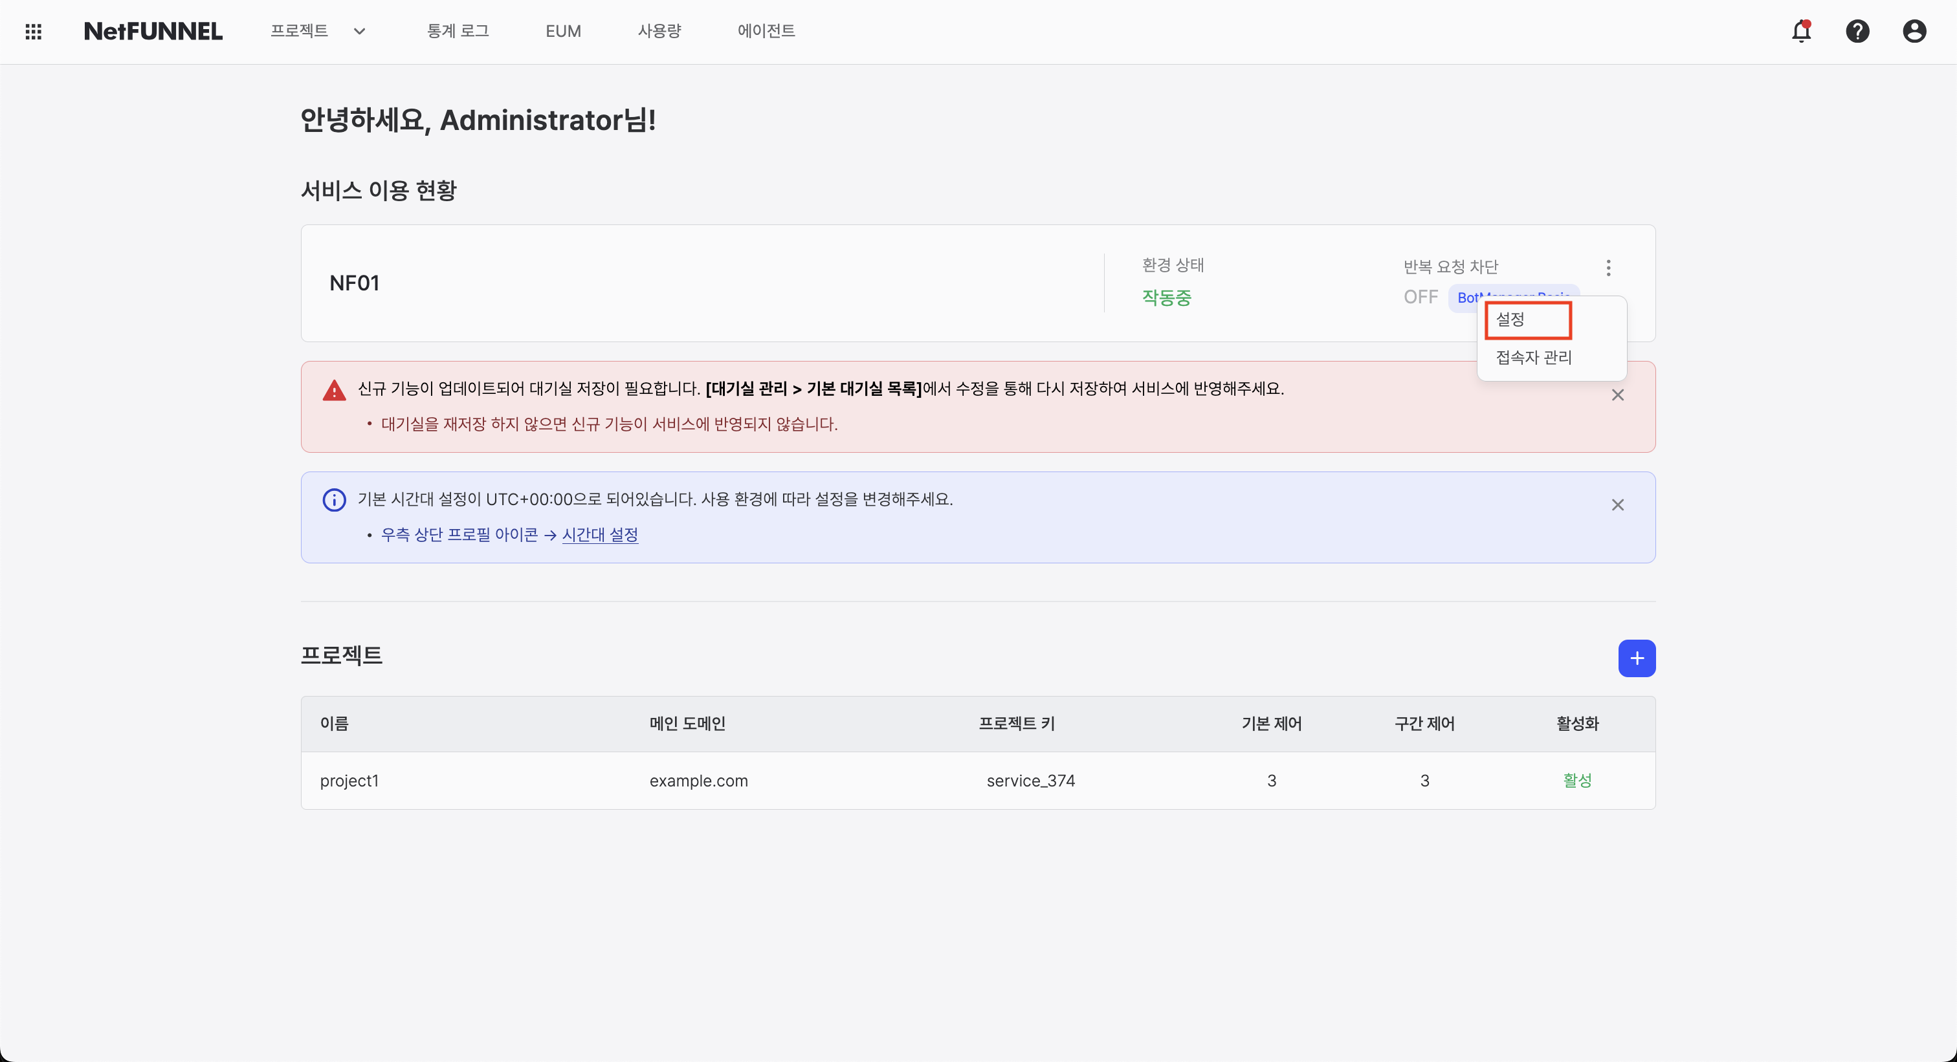Open the profile account icon
1957x1062 pixels.
(1914, 31)
